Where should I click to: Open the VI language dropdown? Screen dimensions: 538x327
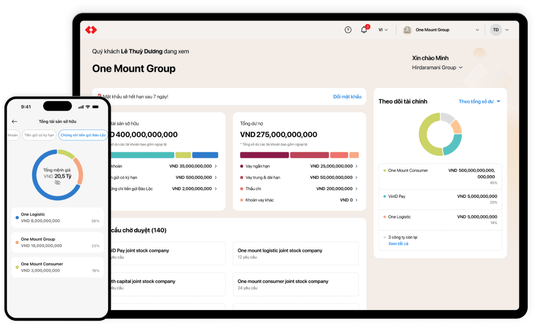click(383, 30)
